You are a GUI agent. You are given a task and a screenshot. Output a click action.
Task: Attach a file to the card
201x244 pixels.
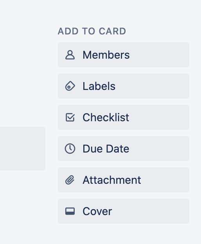(124, 180)
